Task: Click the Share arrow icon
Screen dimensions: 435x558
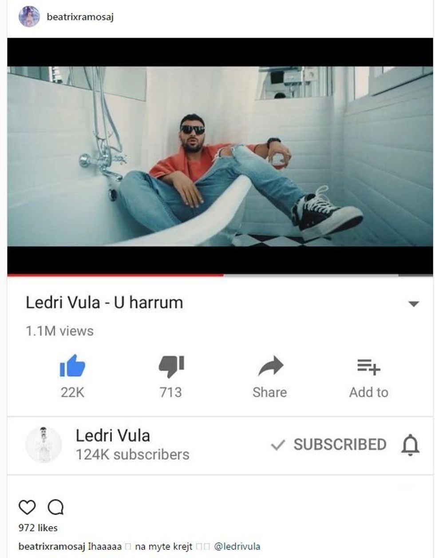Action: [270, 366]
